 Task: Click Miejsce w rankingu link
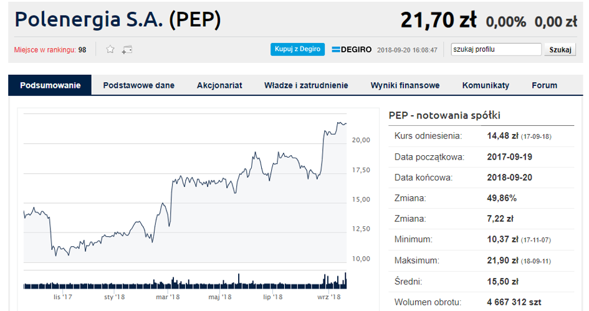[45, 50]
